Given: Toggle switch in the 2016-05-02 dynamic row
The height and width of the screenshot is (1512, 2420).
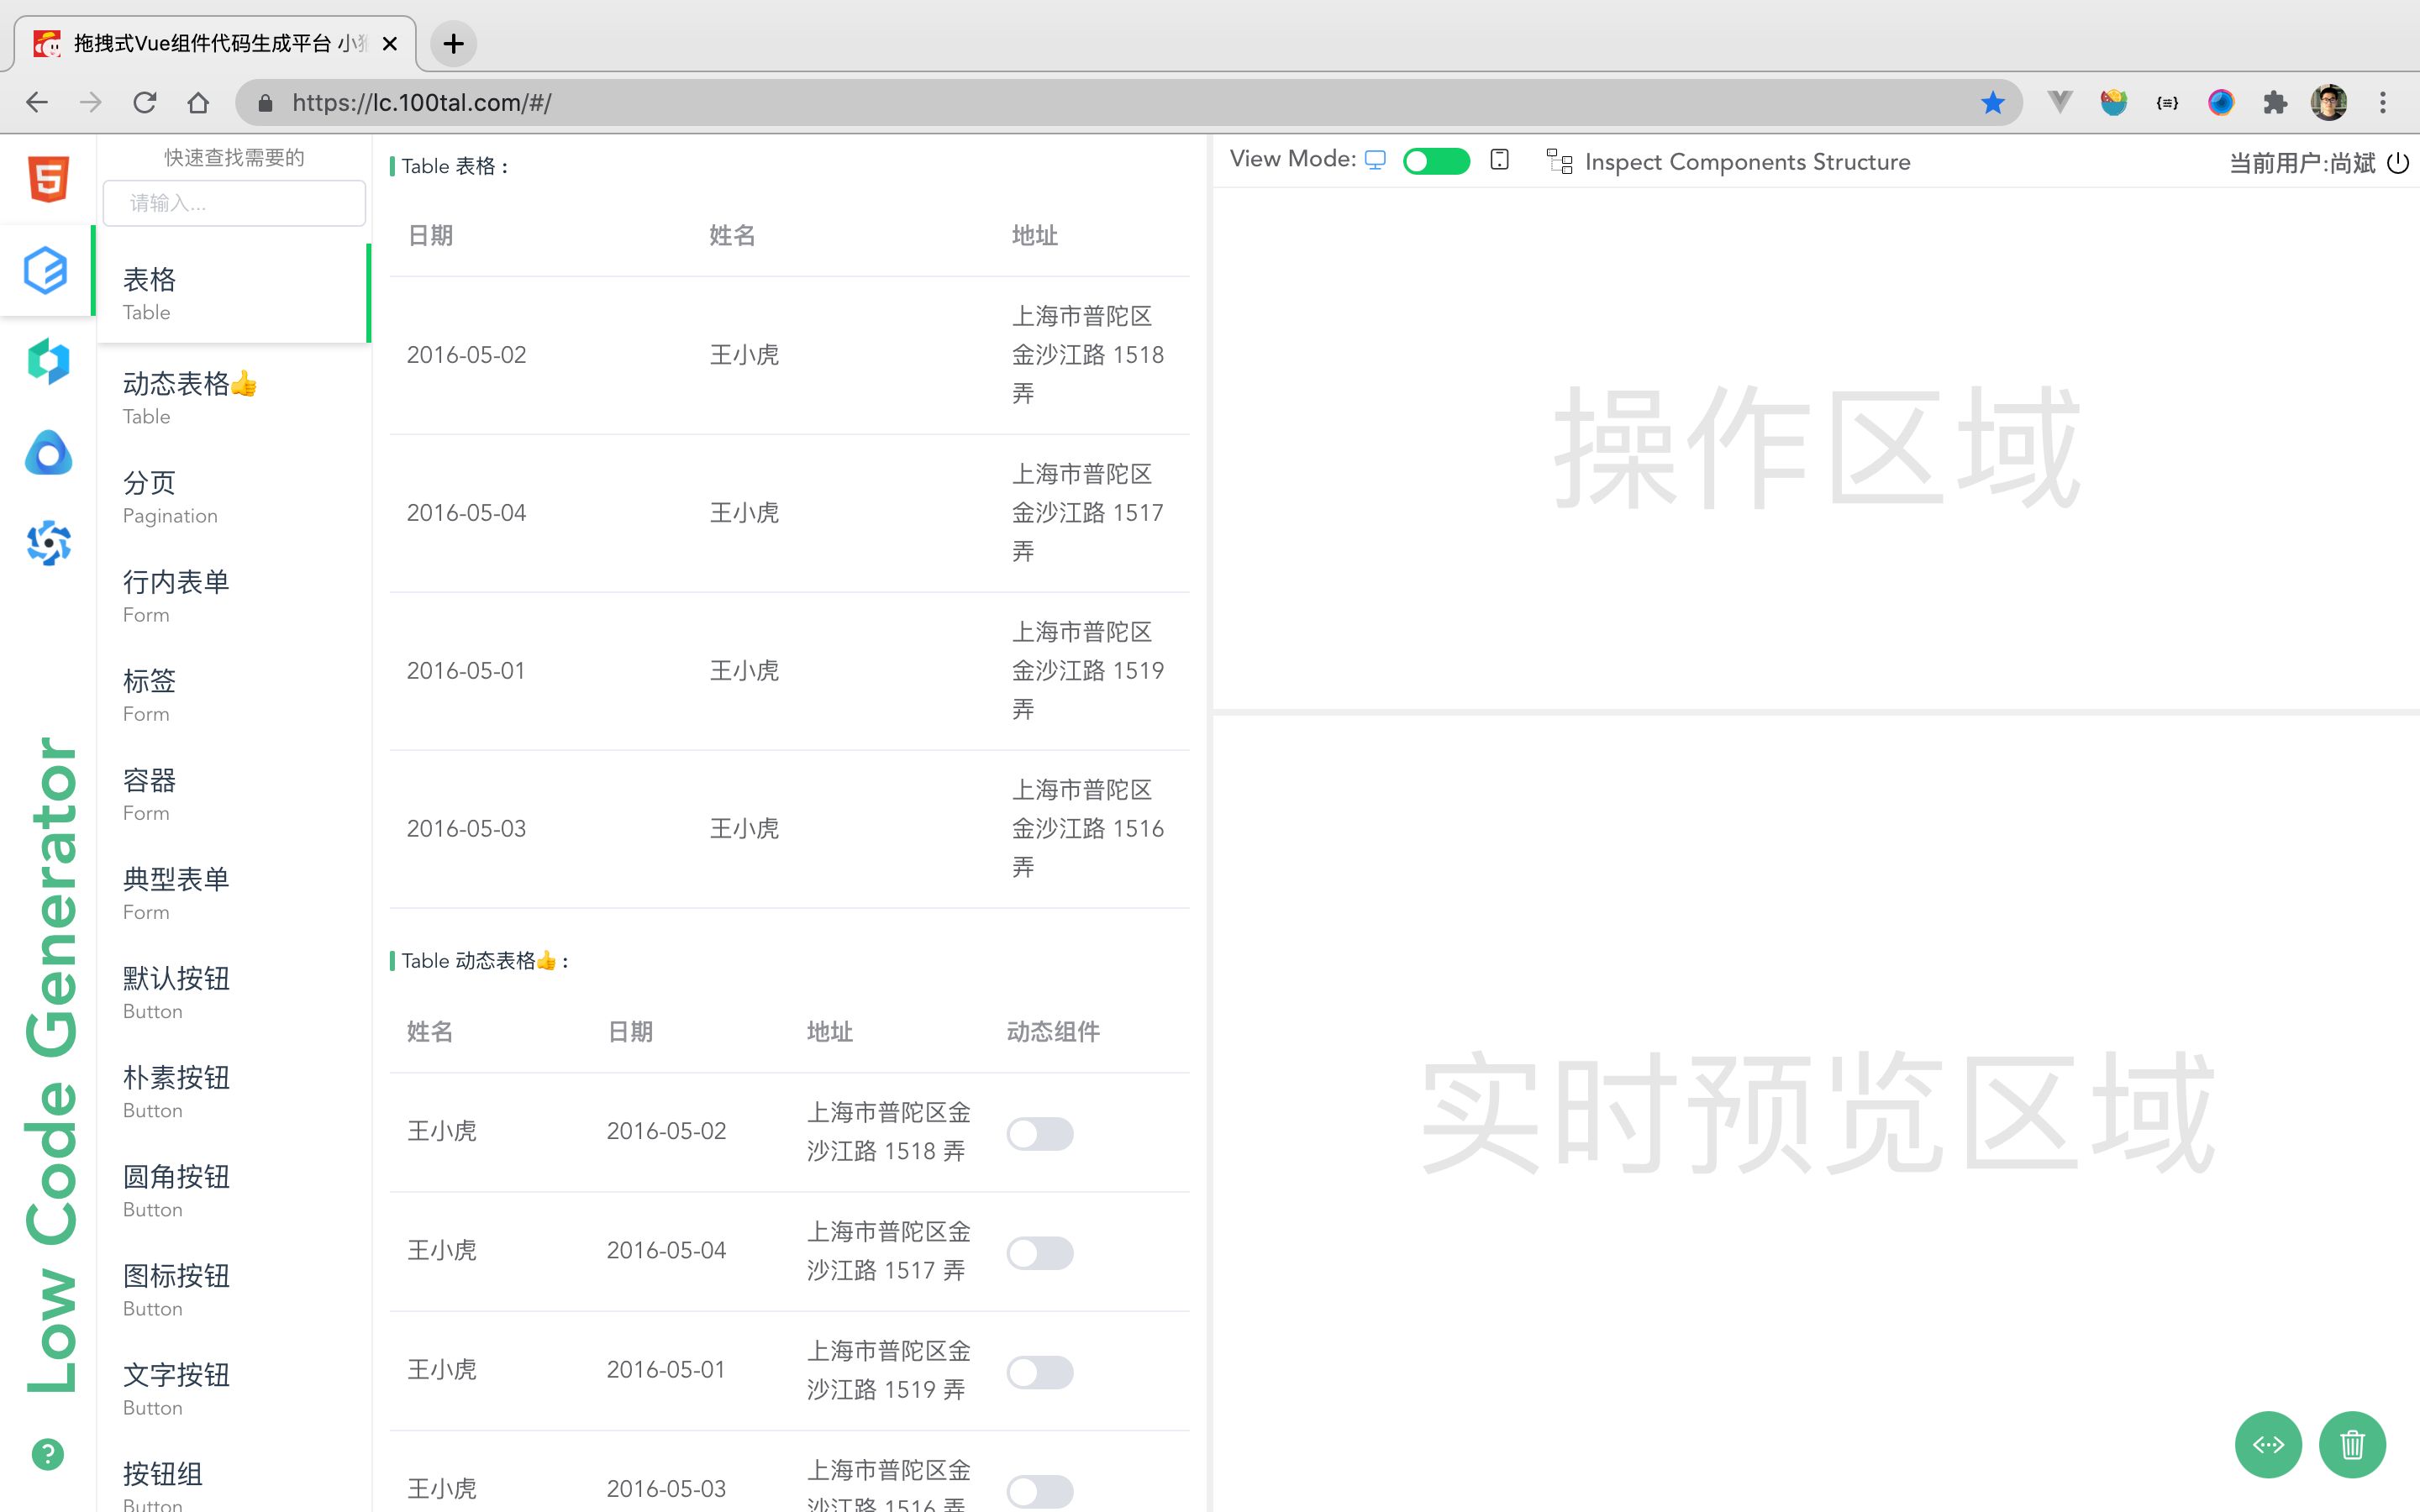Looking at the screenshot, I should tap(1040, 1134).
